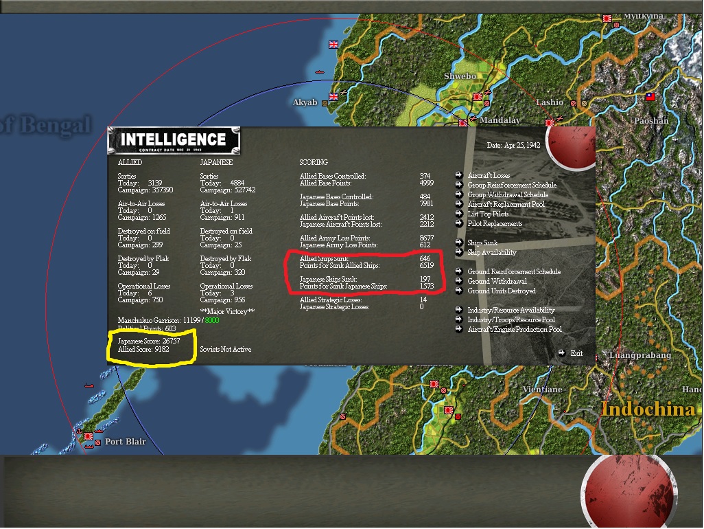Click the arrow beside Aircraft/Engine Production Pool
The height and width of the screenshot is (529, 704).
tap(459, 329)
